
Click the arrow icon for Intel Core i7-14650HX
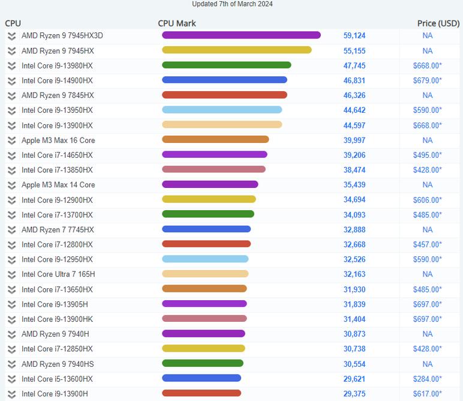pyautogui.click(x=11, y=155)
